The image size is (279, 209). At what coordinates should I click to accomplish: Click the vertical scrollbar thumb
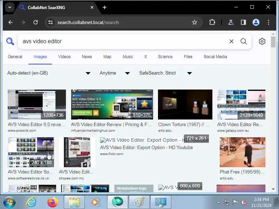pyautogui.click(x=273, y=42)
